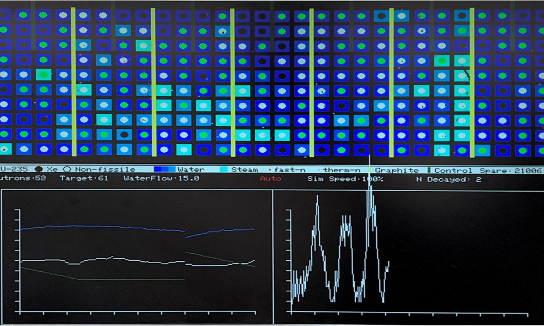Viewport: 544px width, 326px height.
Task: Click the red fast-n dot in legend
Action: [x=270, y=170]
